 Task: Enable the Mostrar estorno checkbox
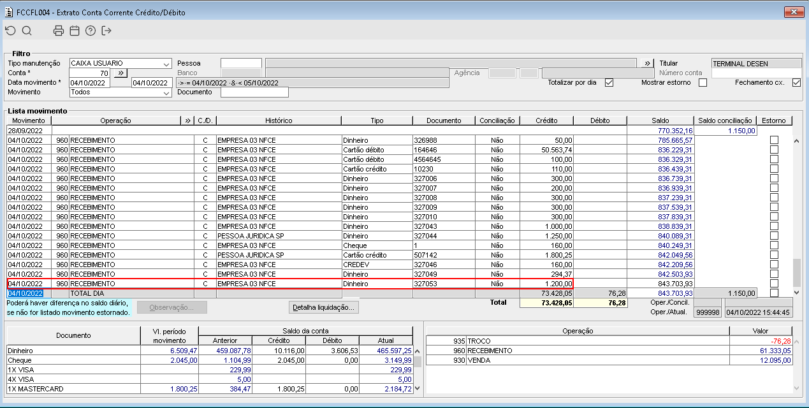(x=703, y=83)
